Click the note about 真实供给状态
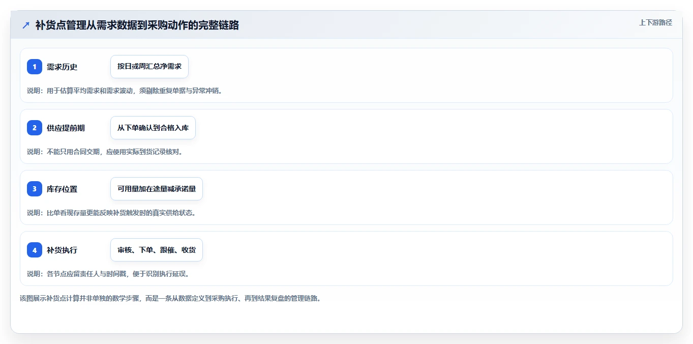The height and width of the screenshot is (344, 693). tap(111, 213)
